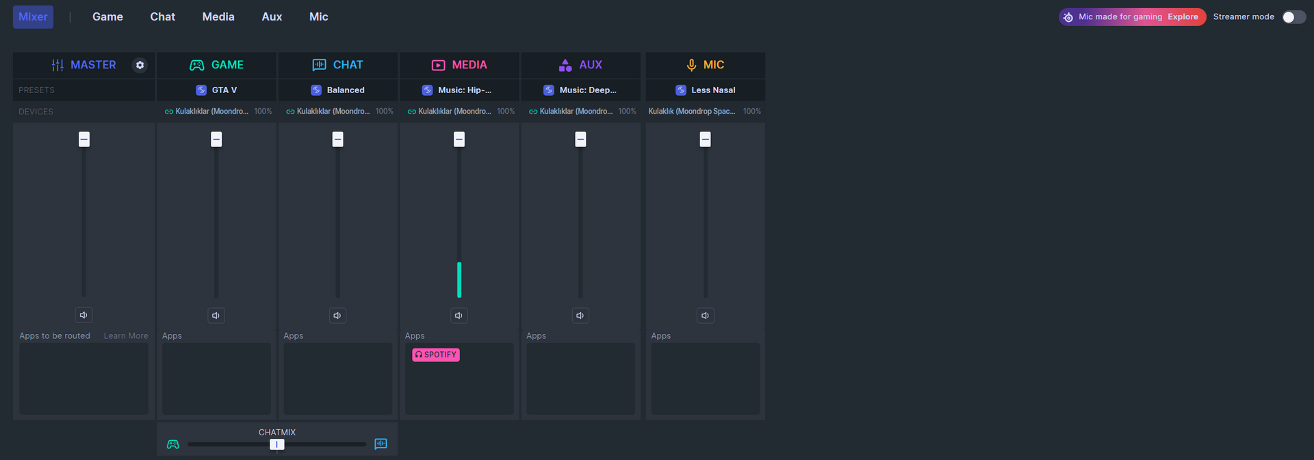The height and width of the screenshot is (460, 1314).
Task: Click the ChatMix chat icon on the right
Action: (381, 444)
